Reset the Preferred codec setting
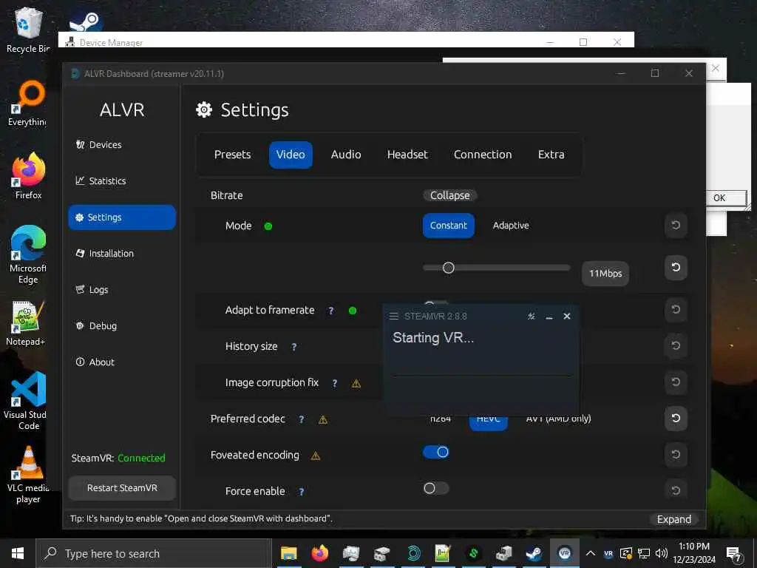 (676, 418)
